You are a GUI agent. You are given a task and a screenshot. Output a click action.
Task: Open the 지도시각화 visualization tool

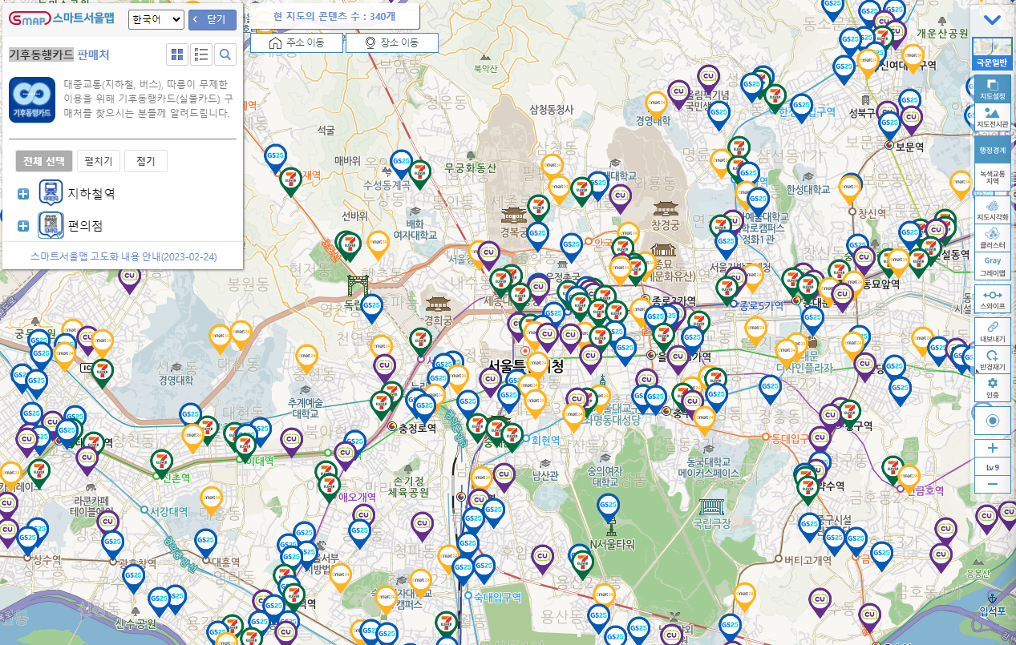(992, 210)
